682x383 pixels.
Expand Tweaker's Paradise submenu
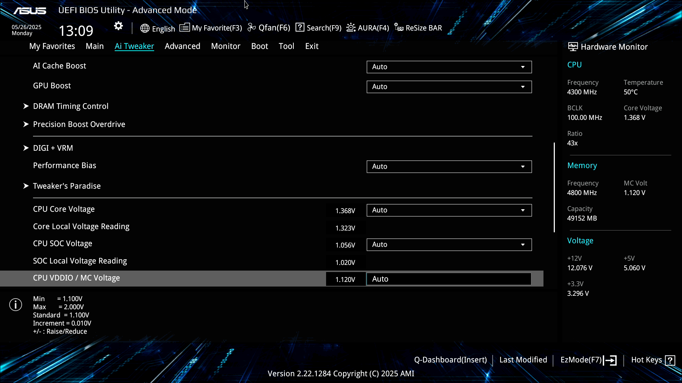tap(67, 186)
